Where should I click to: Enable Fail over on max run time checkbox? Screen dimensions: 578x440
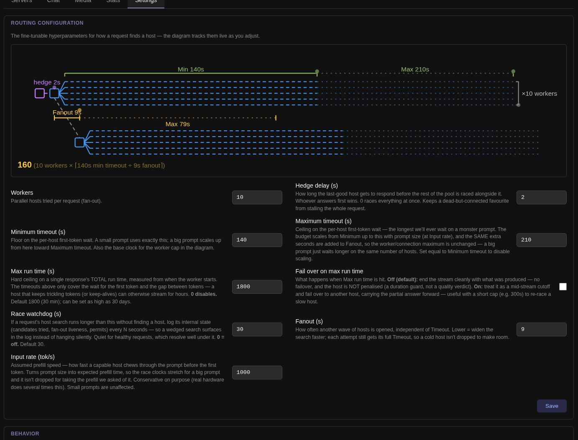pyautogui.click(x=563, y=287)
